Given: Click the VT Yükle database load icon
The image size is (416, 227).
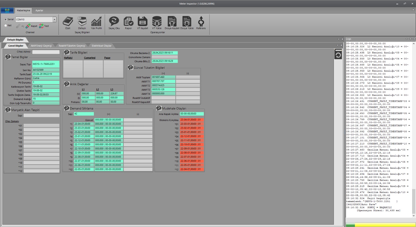Looking at the screenshot, I should pos(157,22).
